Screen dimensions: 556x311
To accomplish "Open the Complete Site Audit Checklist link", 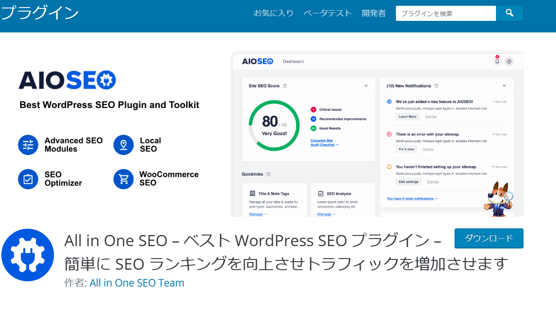I will pos(325,143).
